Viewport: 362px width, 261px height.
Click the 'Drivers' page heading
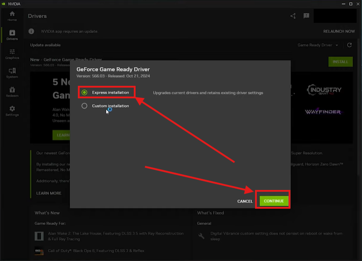point(38,16)
